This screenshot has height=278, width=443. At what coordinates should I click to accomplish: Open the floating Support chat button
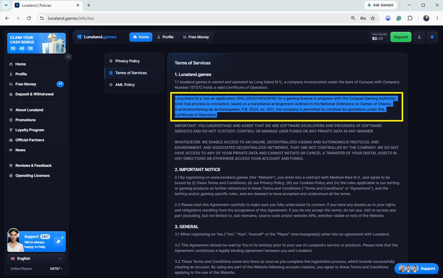pyautogui.click(x=417, y=269)
